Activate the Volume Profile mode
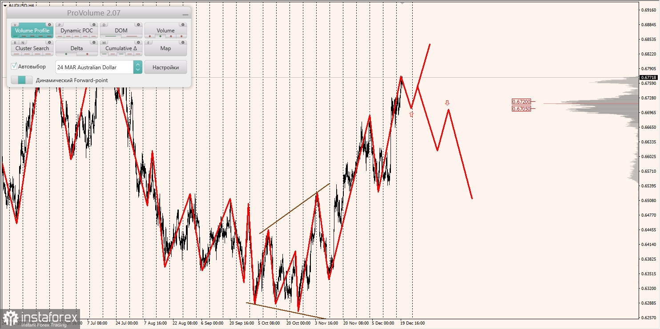 [x=32, y=31]
